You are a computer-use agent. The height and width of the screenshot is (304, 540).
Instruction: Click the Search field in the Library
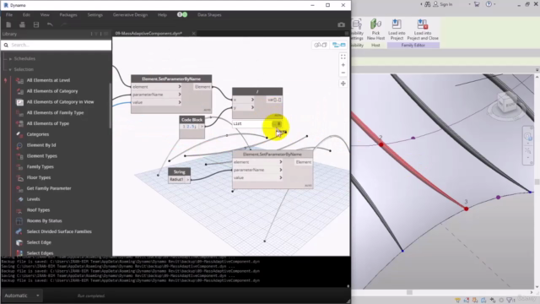[x=57, y=45]
